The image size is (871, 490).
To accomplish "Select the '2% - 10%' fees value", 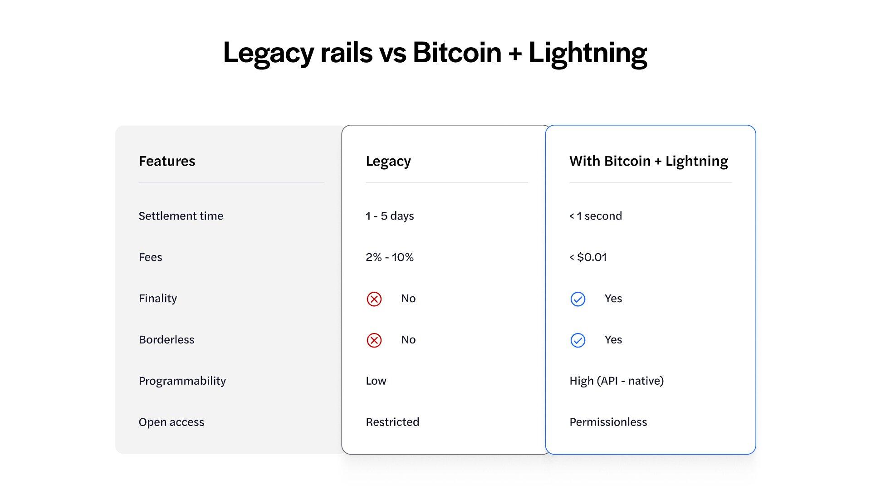I will (390, 257).
